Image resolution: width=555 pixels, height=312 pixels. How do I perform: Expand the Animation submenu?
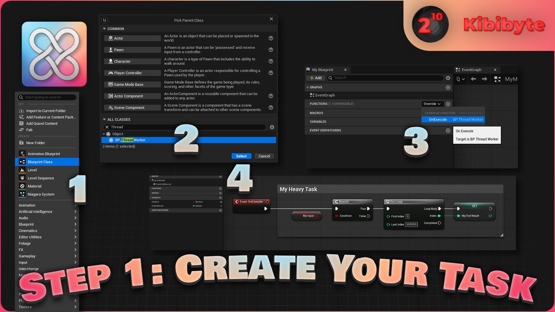click(x=47, y=205)
